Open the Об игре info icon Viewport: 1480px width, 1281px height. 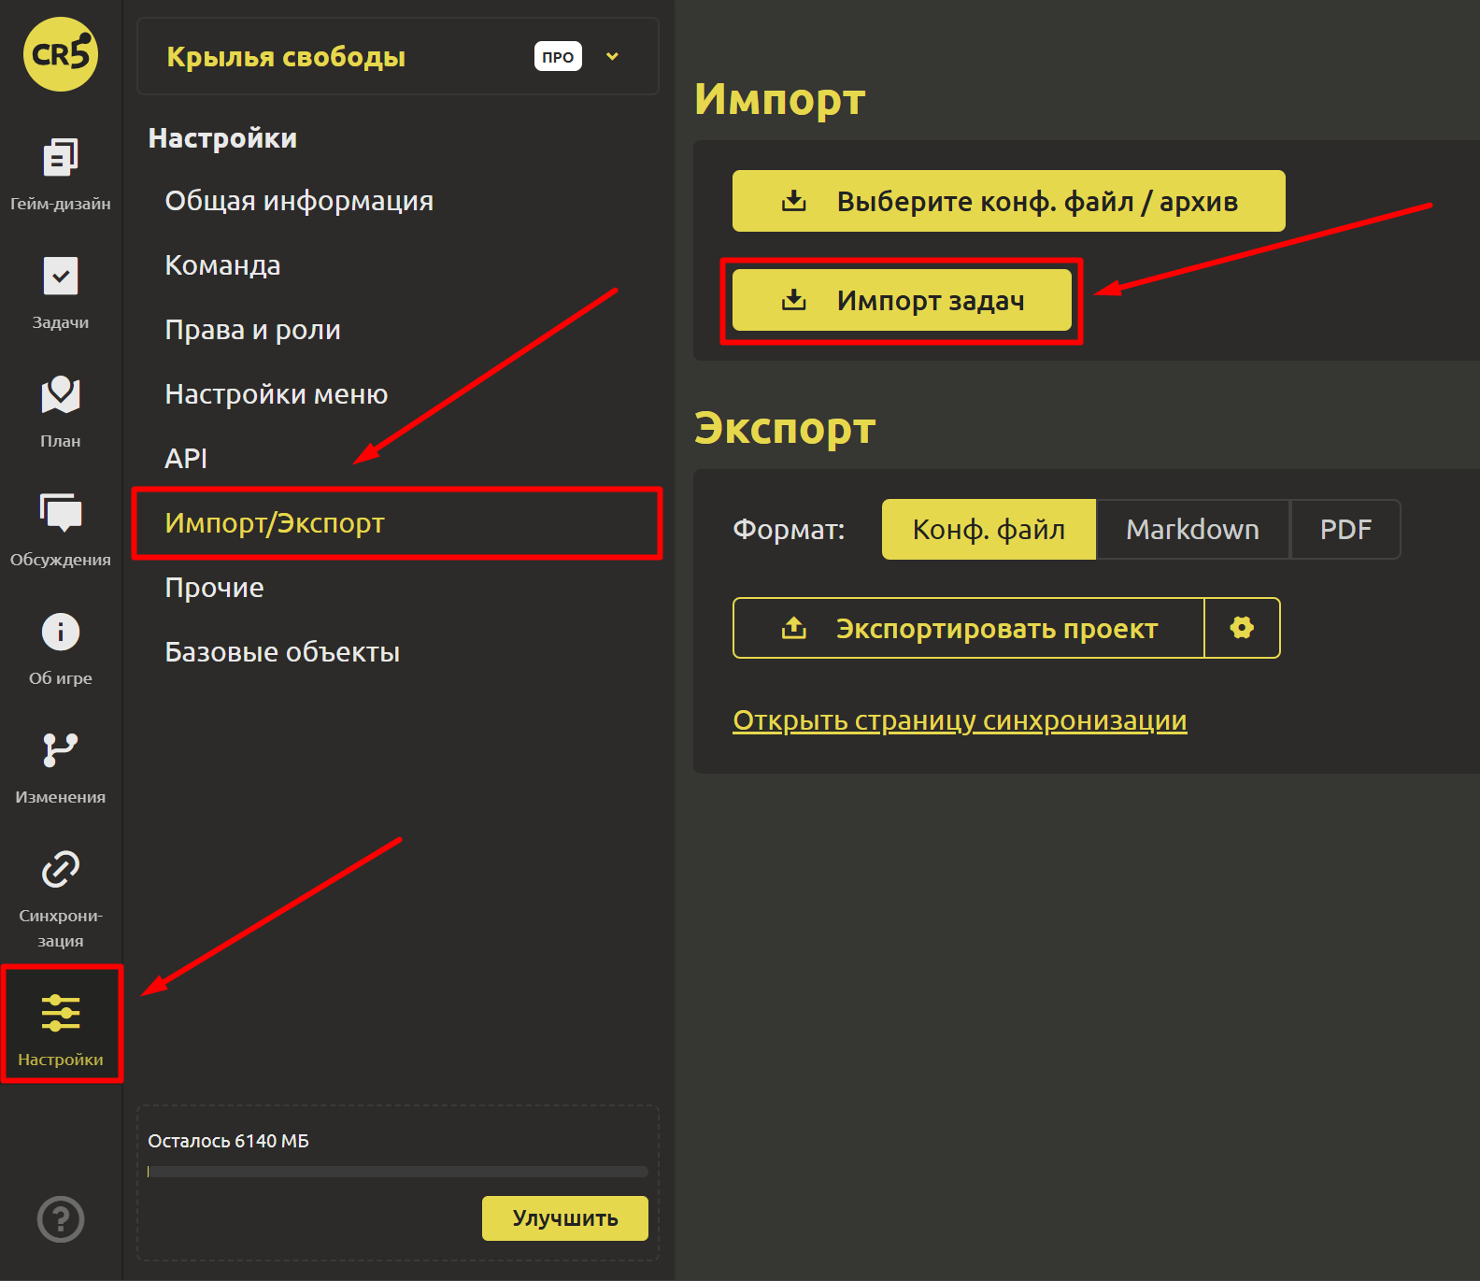tap(61, 633)
